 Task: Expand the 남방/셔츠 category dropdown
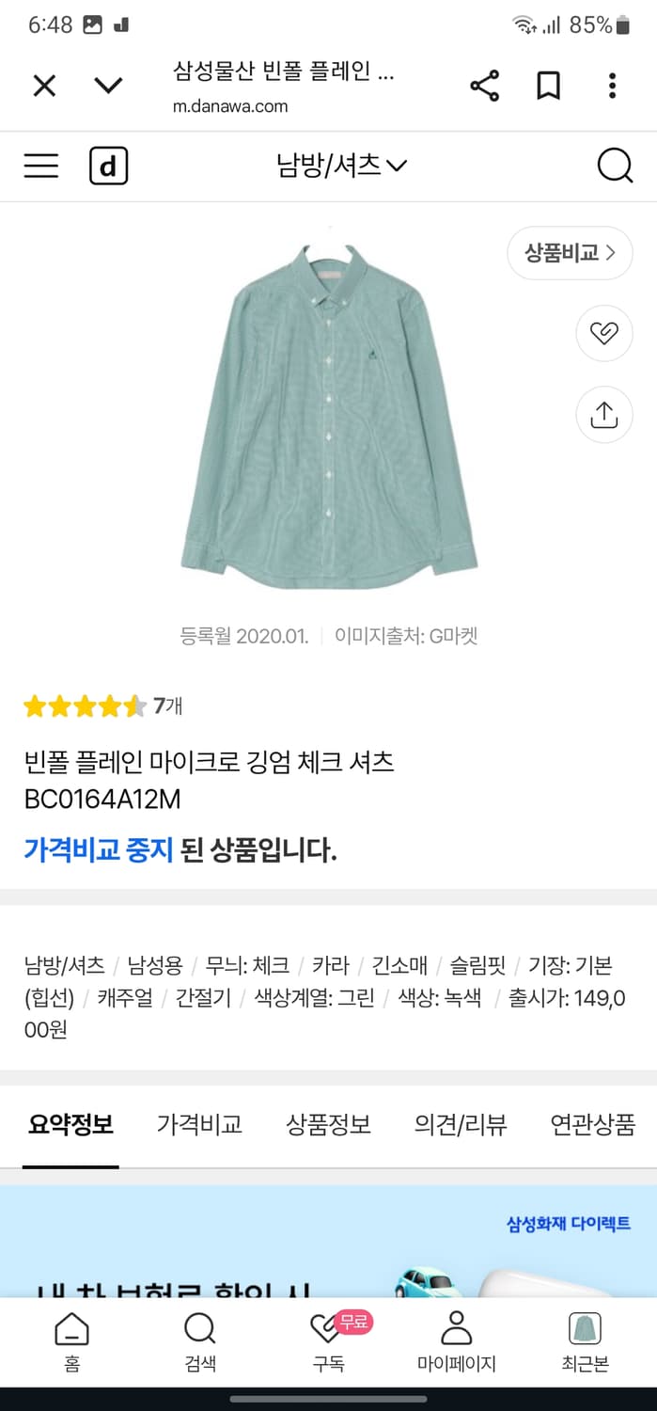[340, 166]
